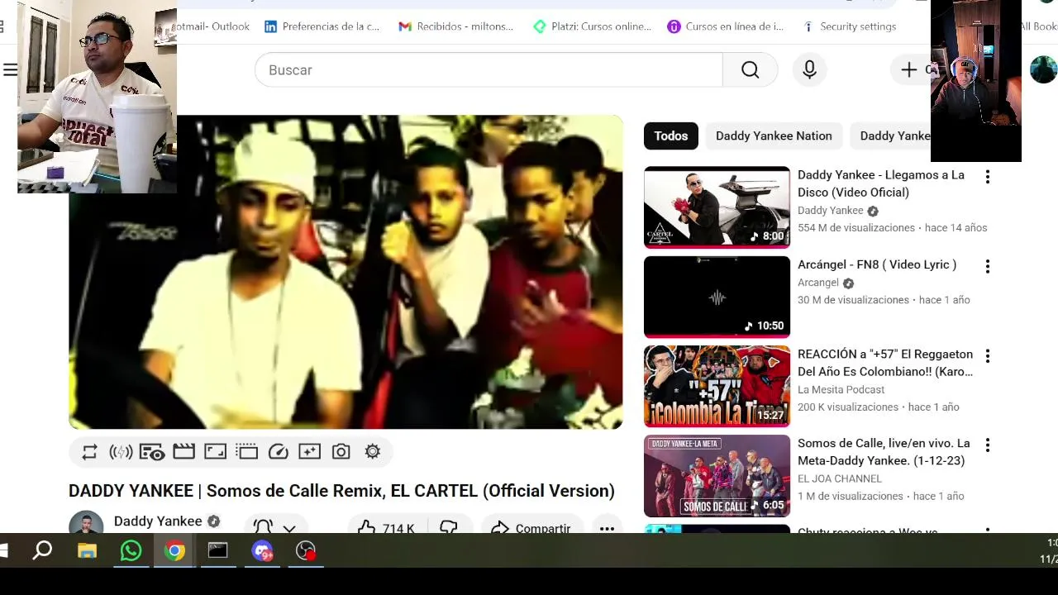Screen dimensions: 1058x595
Task: Click the video filters sparkle icon
Action: click(309, 451)
